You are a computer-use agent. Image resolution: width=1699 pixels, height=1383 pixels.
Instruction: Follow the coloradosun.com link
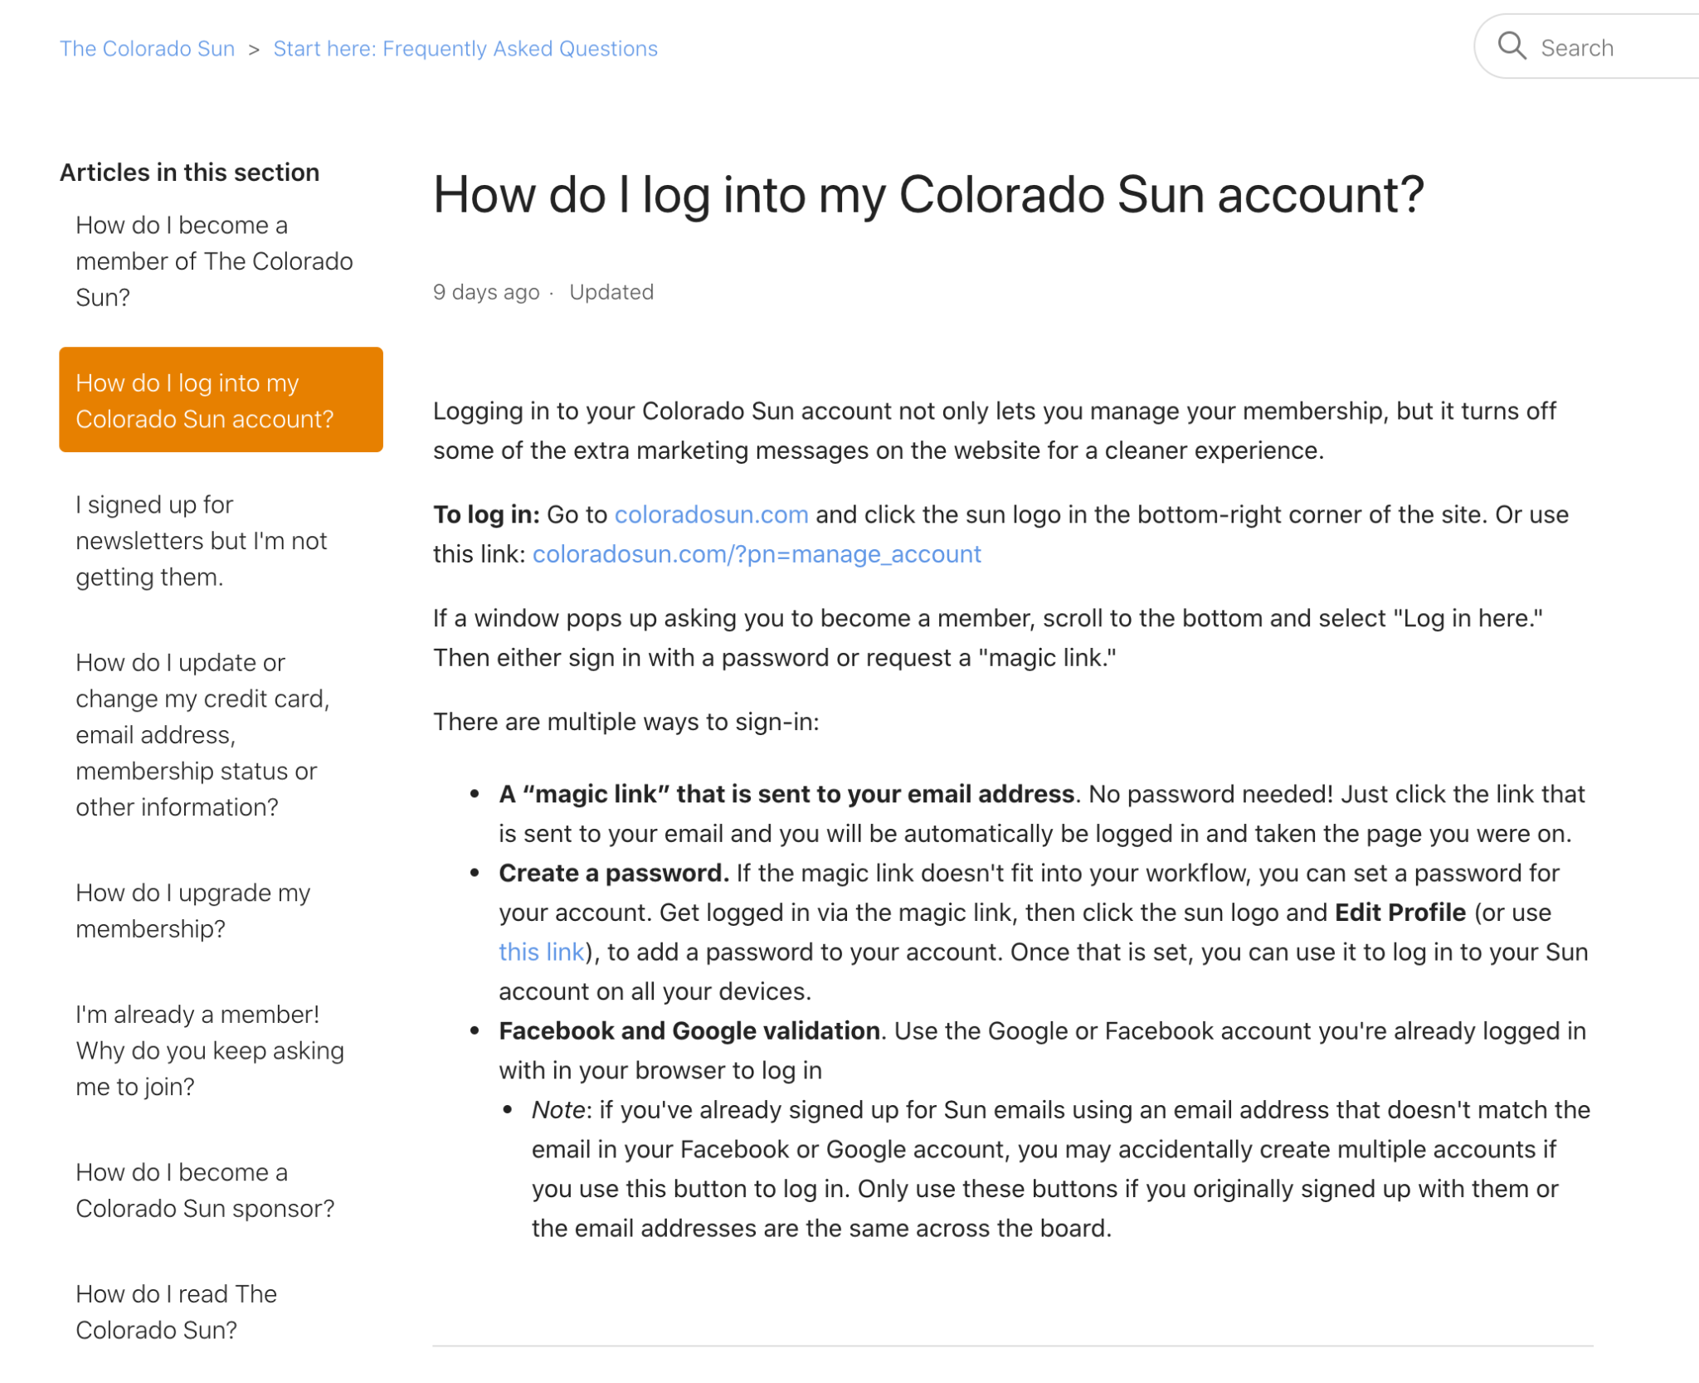coord(711,514)
